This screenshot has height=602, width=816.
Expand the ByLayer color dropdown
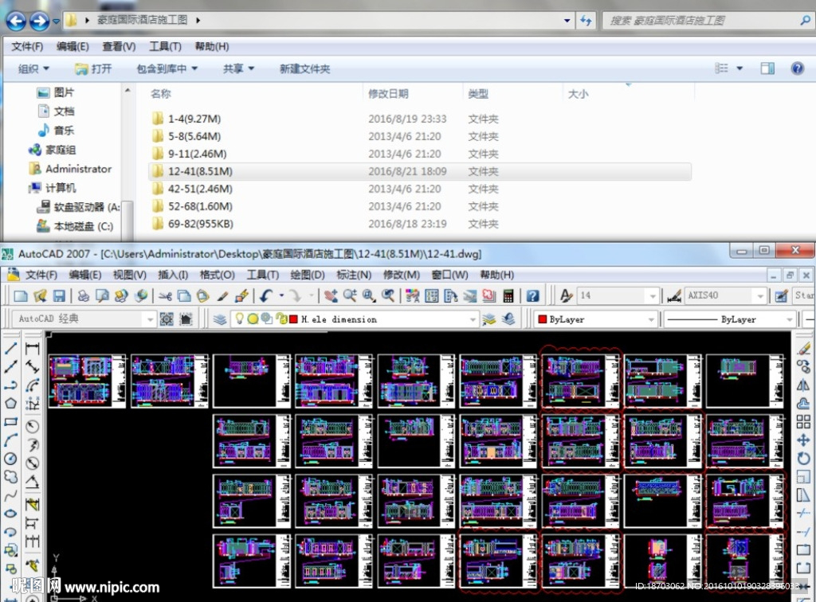click(651, 319)
